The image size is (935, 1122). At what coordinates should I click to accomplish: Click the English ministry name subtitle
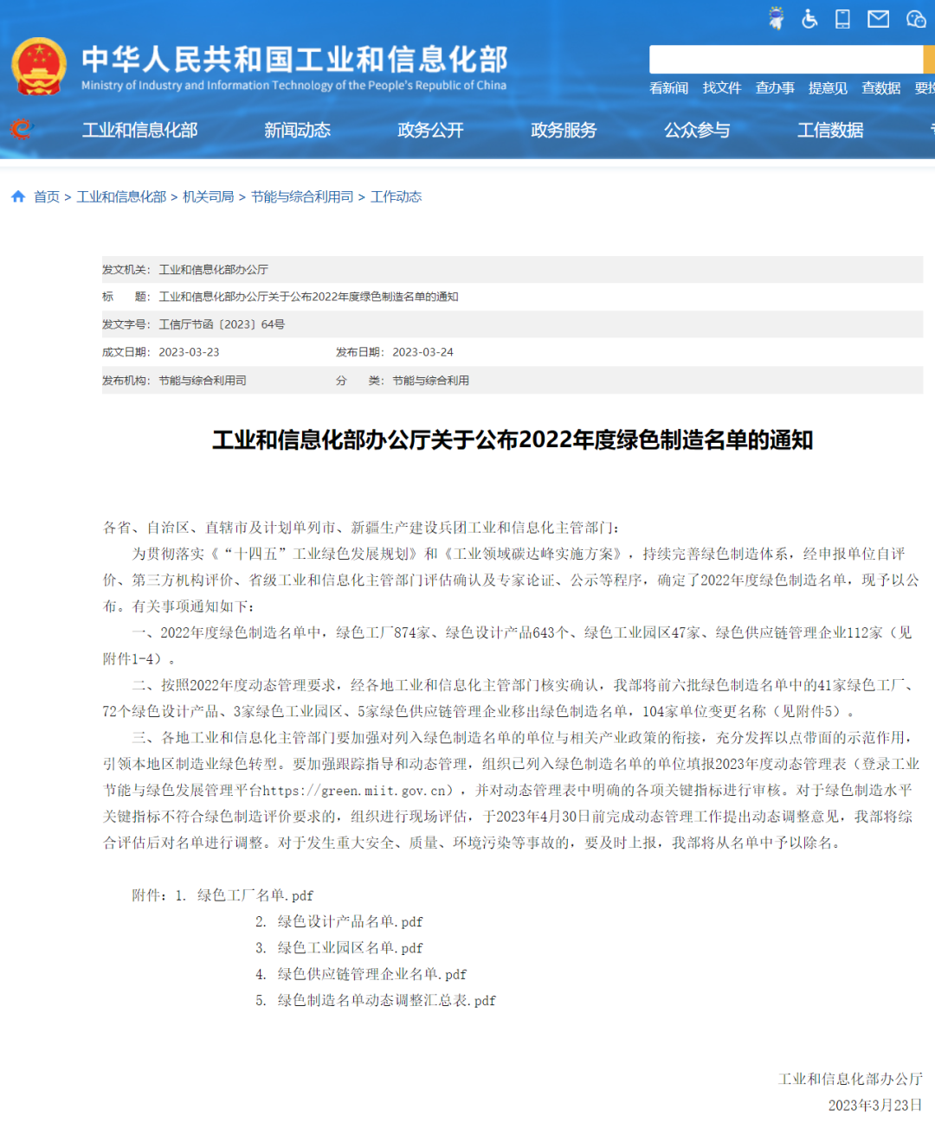[294, 86]
